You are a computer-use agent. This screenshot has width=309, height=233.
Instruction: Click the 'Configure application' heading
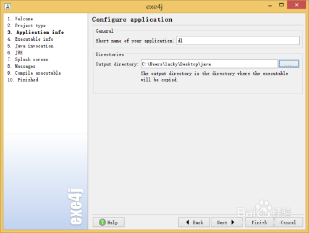(x=132, y=20)
